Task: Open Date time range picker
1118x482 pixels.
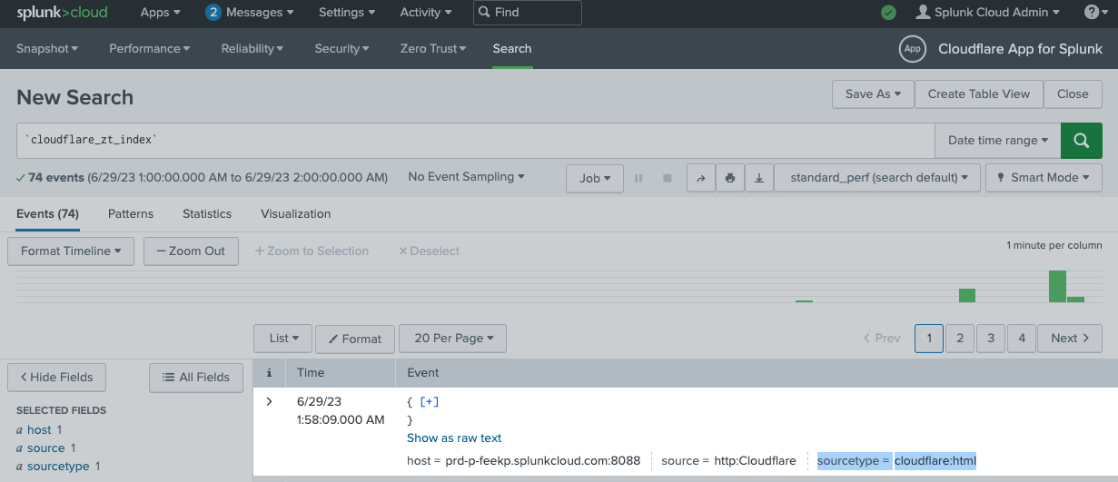Action: pos(998,141)
